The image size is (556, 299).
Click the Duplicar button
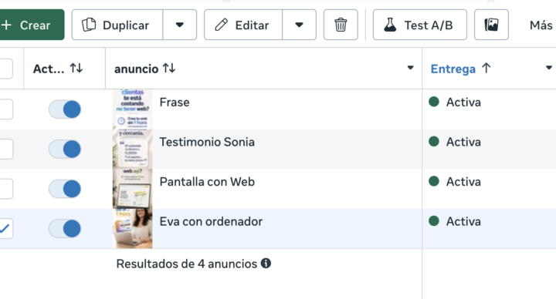[117, 25]
